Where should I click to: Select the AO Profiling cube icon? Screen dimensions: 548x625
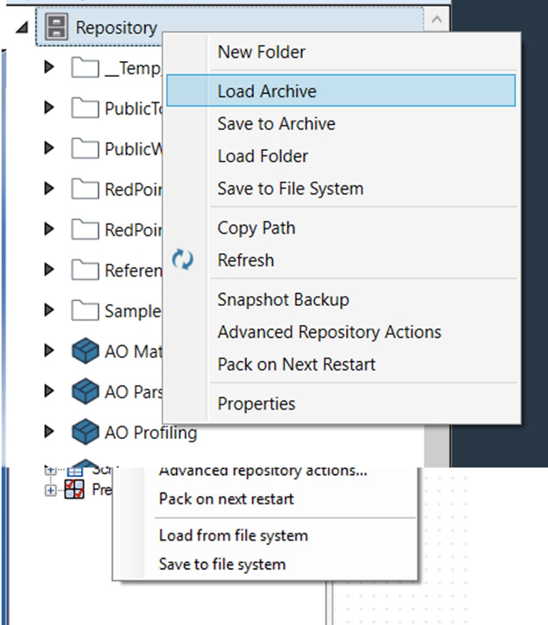click(x=85, y=433)
